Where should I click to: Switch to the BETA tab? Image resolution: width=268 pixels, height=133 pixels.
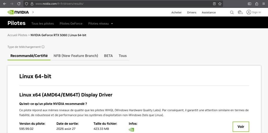point(108,56)
